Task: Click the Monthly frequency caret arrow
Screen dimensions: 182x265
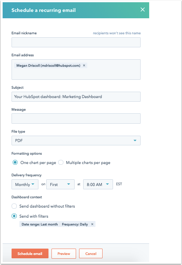Action: click(x=33, y=184)
